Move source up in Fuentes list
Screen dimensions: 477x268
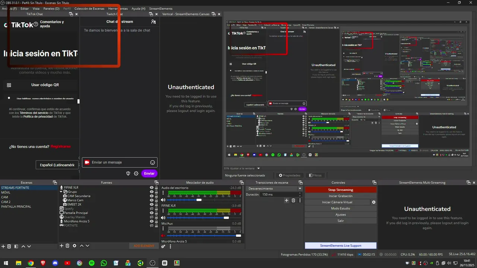[82, 246]
